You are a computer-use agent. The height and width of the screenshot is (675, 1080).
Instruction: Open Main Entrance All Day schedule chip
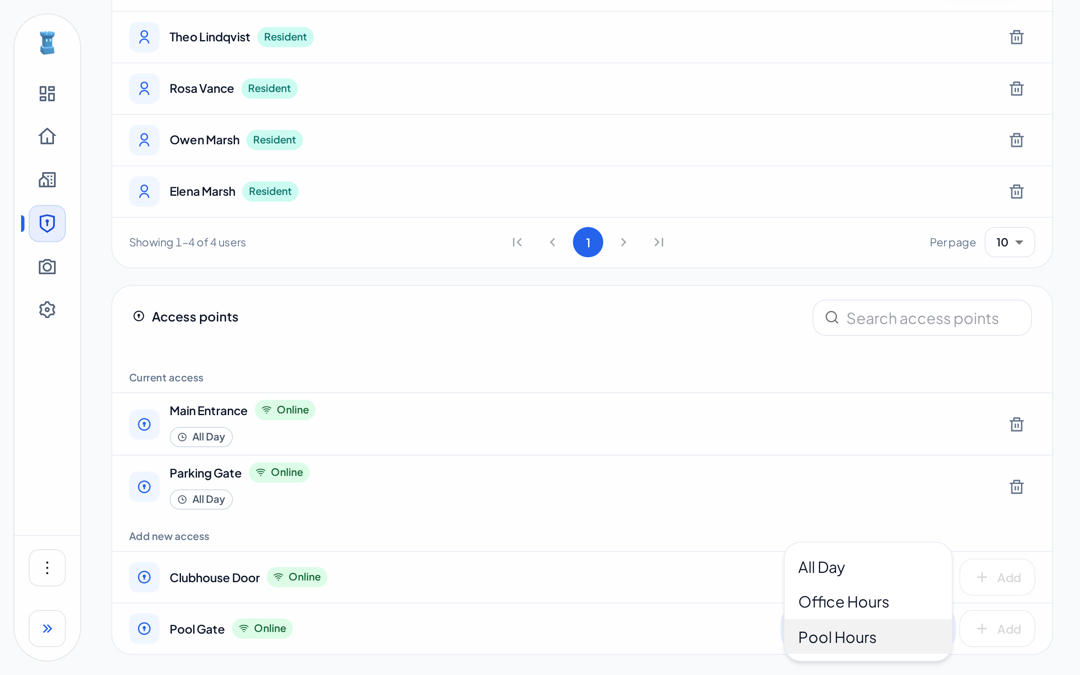pos(201,437)
